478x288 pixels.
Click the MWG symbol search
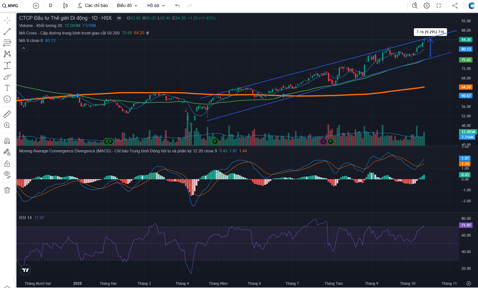(x=10, y=5)
